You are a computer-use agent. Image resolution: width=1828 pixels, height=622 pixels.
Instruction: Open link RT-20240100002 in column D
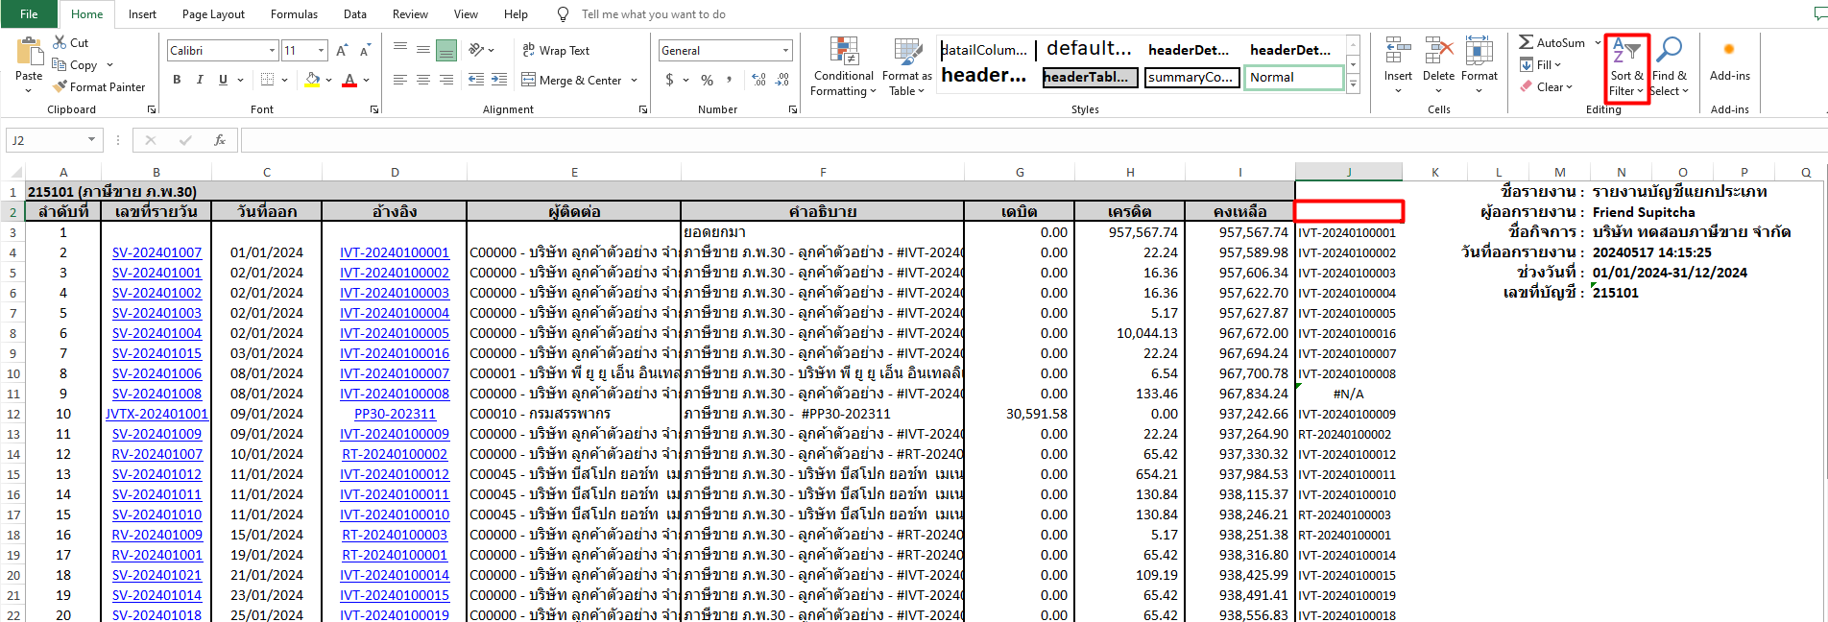coord(395,454)
